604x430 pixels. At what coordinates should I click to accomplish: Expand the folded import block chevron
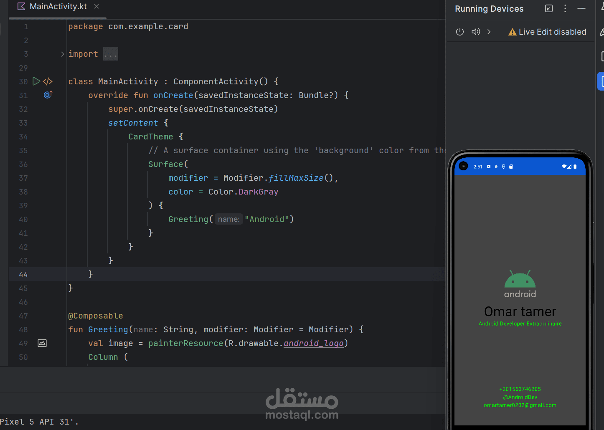pyautogui.click(x=63, y=54)
